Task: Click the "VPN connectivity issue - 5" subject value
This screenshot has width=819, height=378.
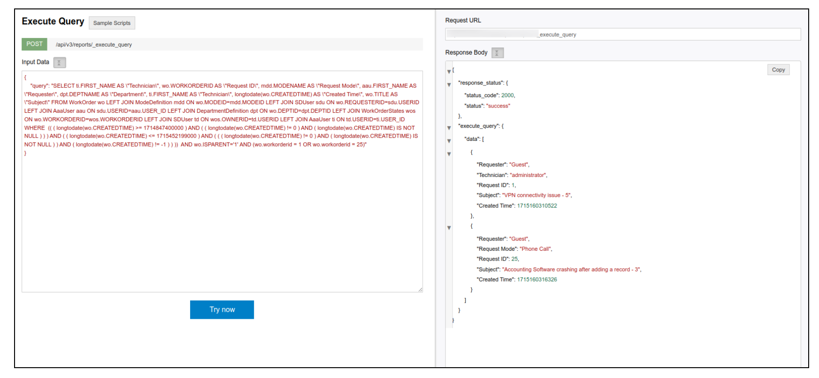Action: click(536, 195)
